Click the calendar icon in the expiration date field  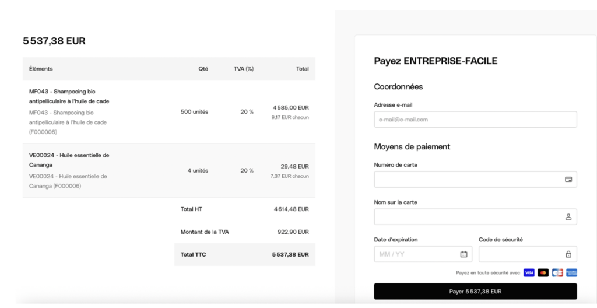pyautogui.click(x=463, y=254)
